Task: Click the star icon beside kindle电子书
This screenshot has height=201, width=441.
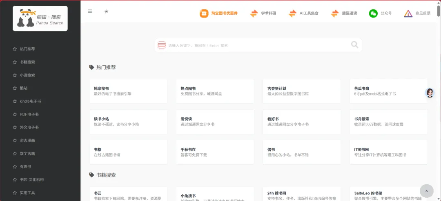Action: coord(15,102)
